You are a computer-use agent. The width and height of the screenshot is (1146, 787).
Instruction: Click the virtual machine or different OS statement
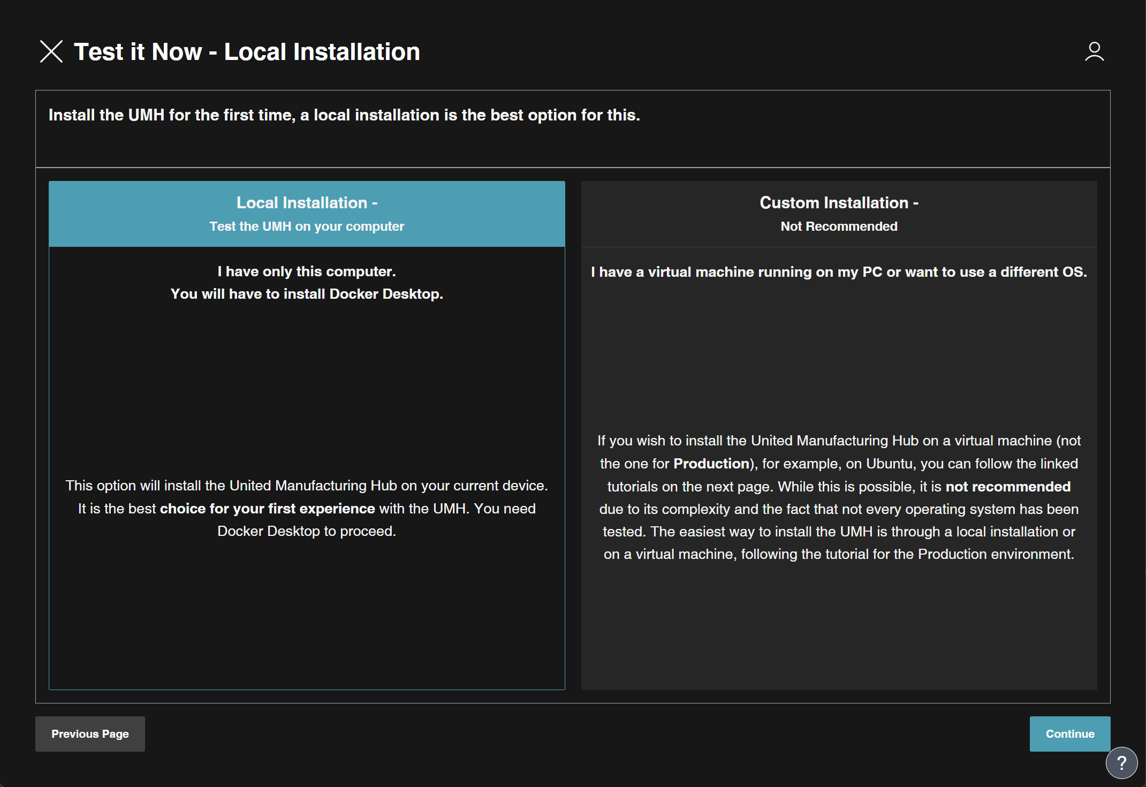[x=839, y=272]
